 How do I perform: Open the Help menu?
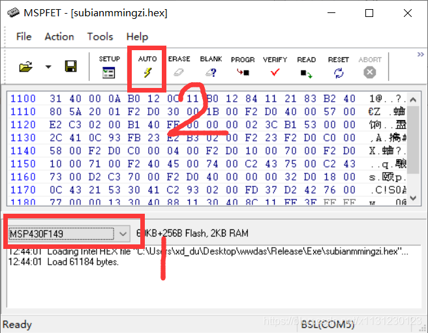pyautogui.click(x=137, y=36)
